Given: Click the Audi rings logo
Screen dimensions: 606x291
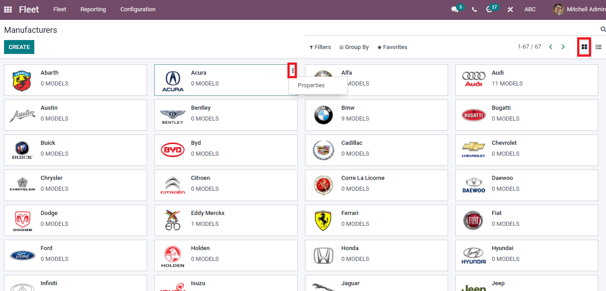Looking at the screenshot, I should [473, 80].
